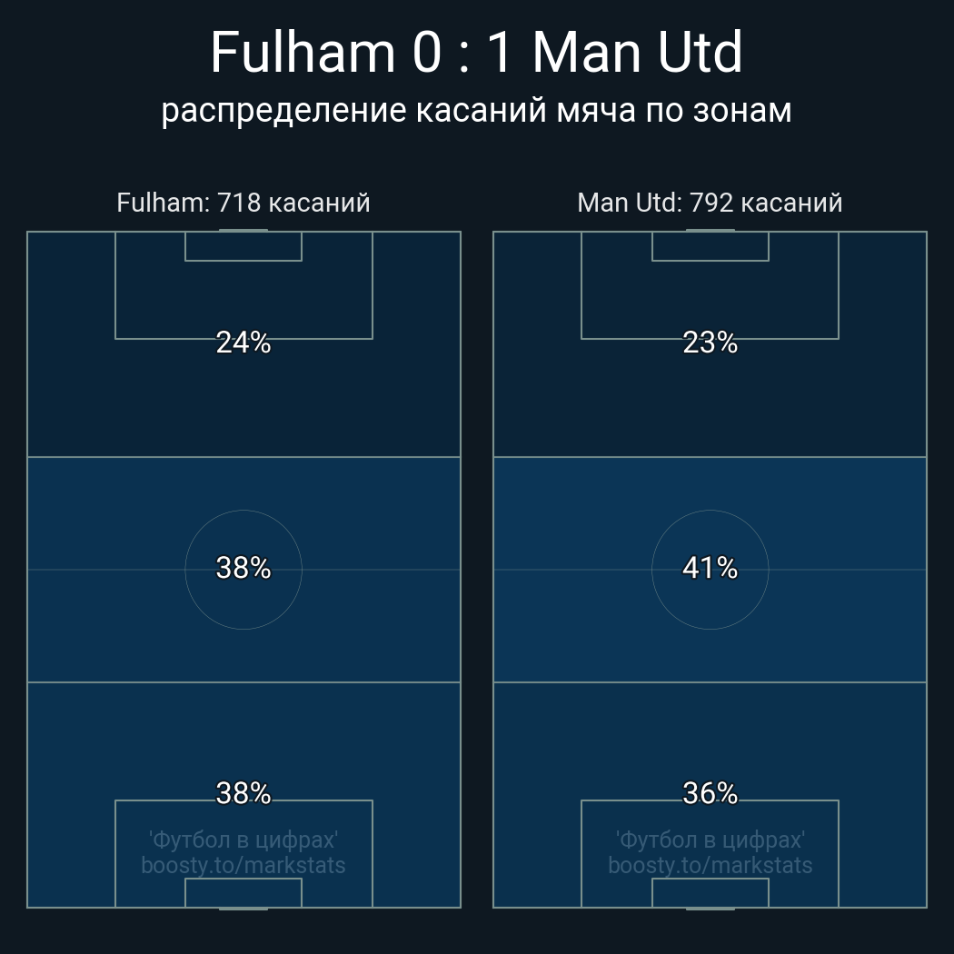The image size is (954, 954).
Task: Click the 'Футбол в цифрах' watermark on Fulham's pitch
Action: (x=243, y=840)
